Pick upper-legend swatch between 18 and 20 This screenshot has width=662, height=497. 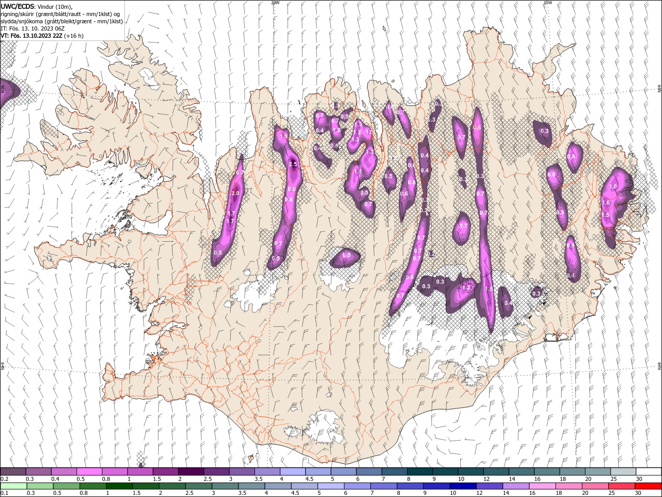coord(571,472)
